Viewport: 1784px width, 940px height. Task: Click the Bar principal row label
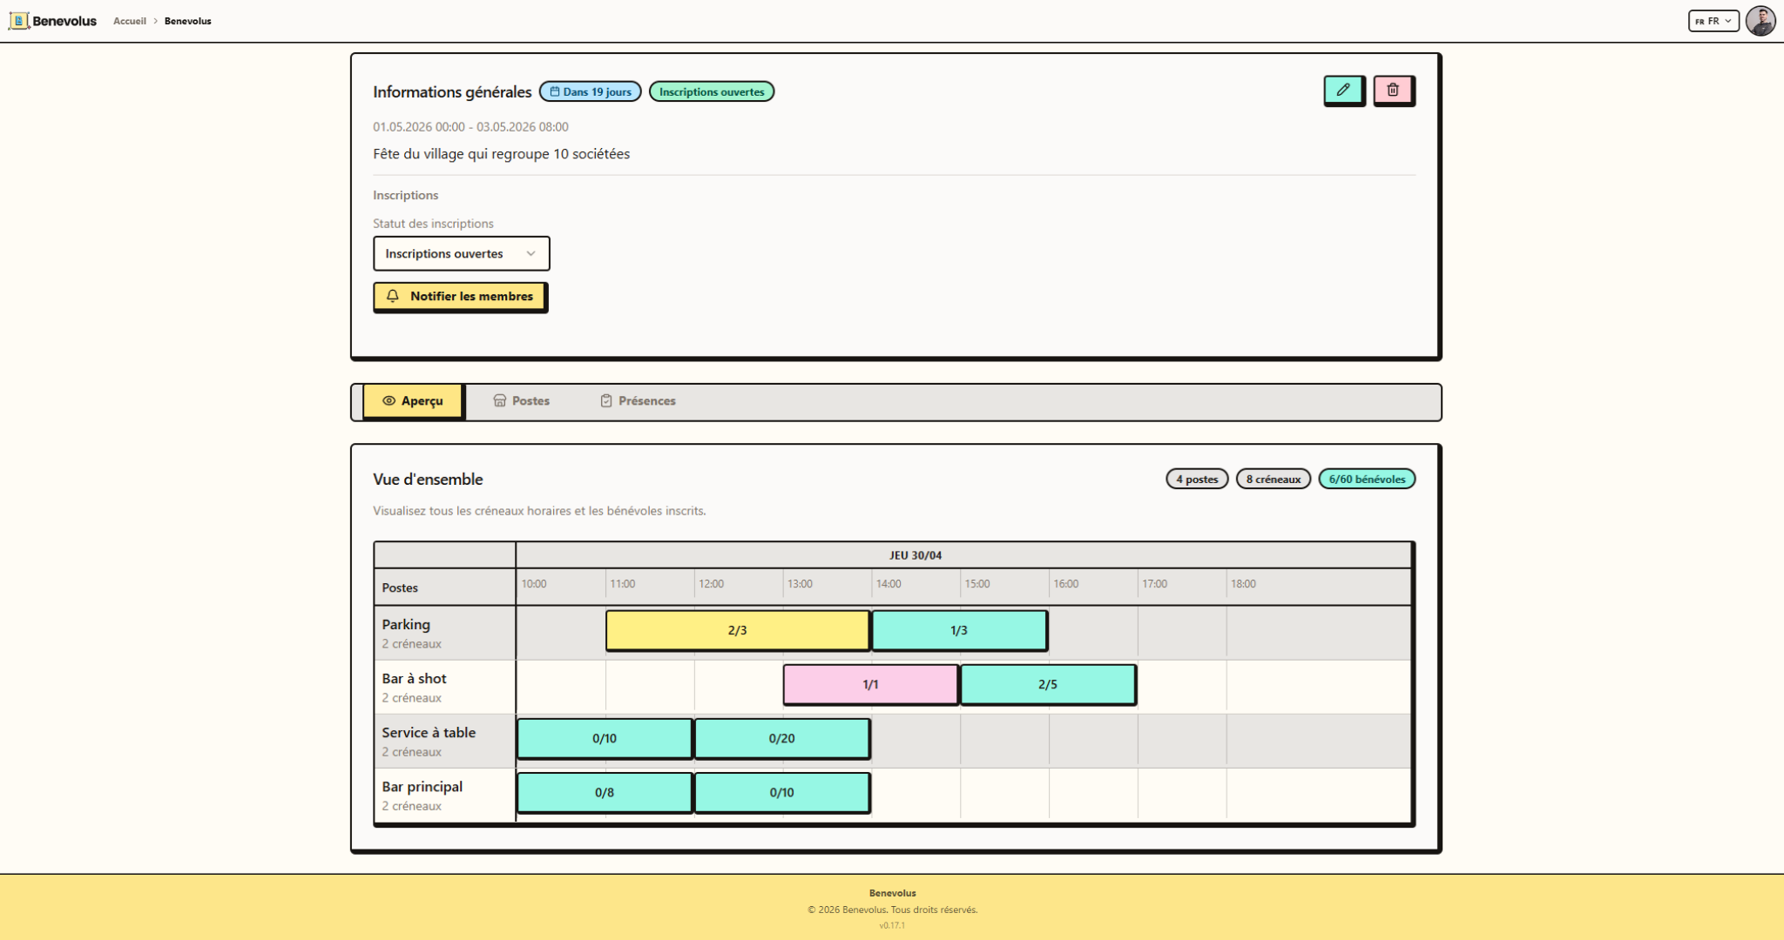point(422,786)
